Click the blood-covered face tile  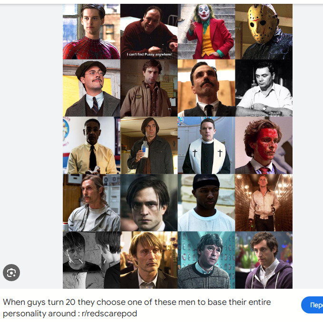click(264, 145)
